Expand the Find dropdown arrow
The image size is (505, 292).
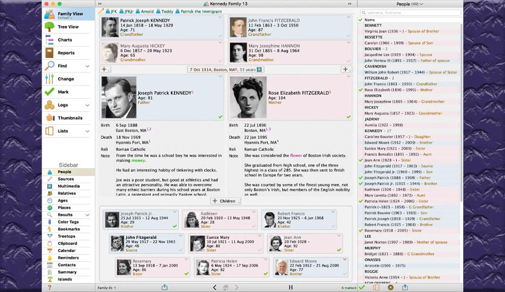pos(87,66)
